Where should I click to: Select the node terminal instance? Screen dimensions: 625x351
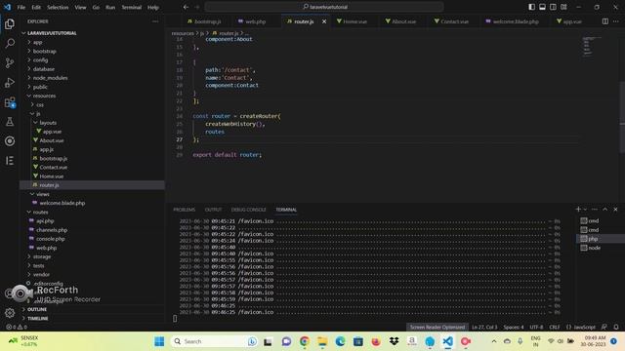pos(601,248)
